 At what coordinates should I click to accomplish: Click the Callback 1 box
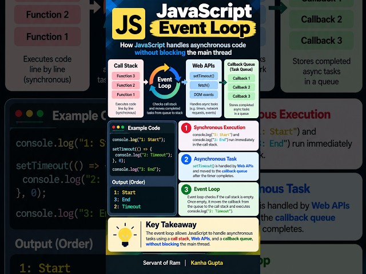click(x=241, y=78)
